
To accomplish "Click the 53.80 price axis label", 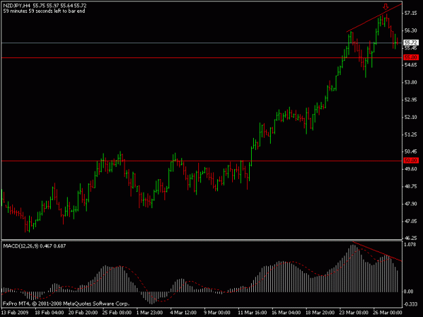I will coord(411,82).
